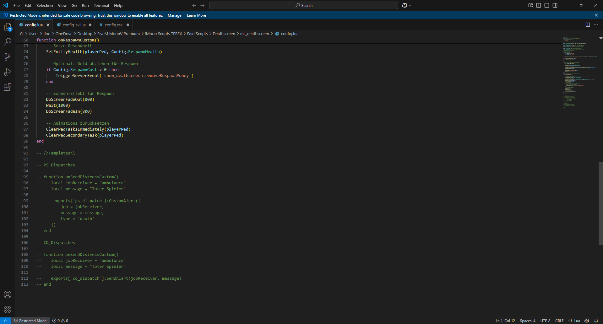Change file encoding UTF-8

545,321
